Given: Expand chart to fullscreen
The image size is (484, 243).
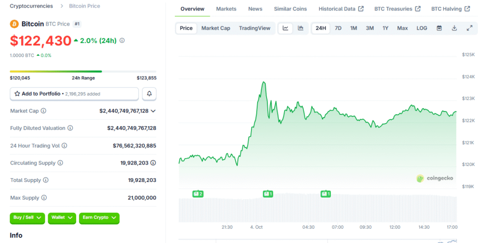Looking at the screenshot, I should click(x=469, y=28).
